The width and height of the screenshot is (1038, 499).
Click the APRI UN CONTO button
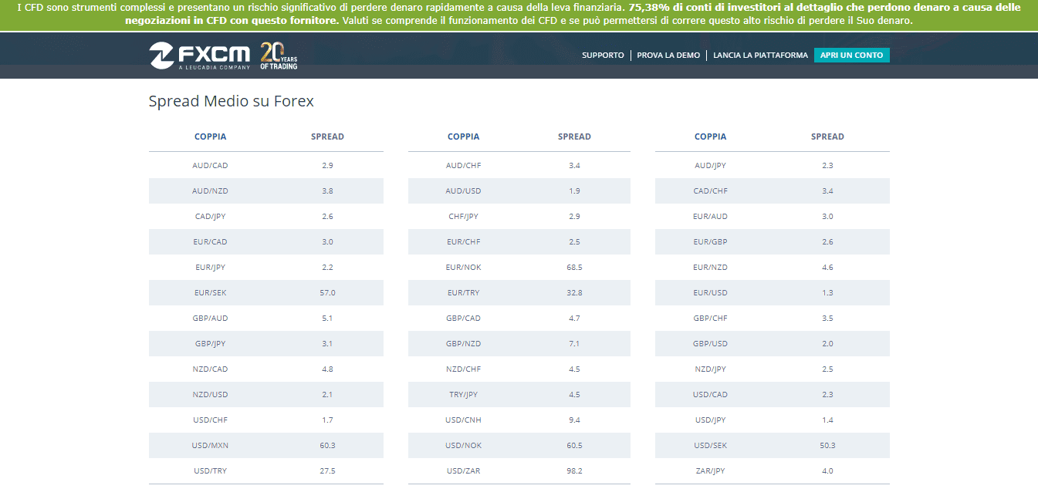pyautogui.click(x=851, y=55)
